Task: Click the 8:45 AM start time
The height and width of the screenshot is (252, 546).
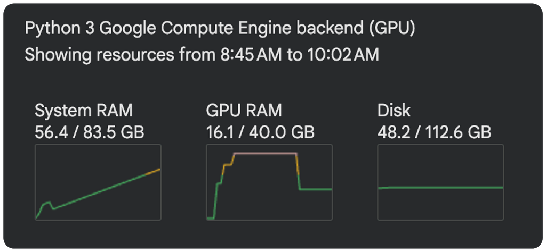Action: [251, 55]
